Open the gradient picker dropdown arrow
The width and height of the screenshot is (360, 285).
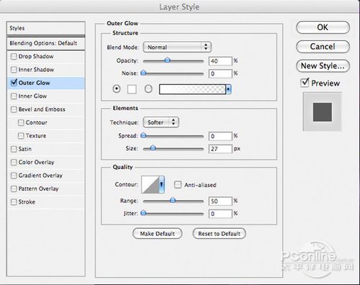coord(228,89)
